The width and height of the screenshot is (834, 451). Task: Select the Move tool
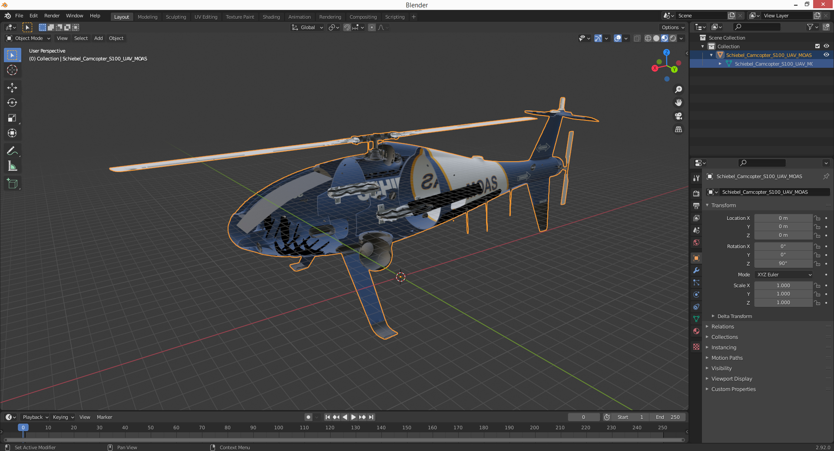pos(12,88)
